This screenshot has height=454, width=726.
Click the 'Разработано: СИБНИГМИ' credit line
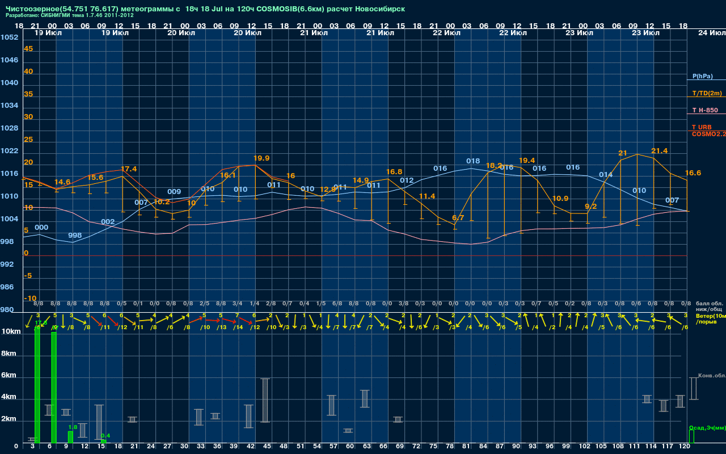(x=70, y=15)
